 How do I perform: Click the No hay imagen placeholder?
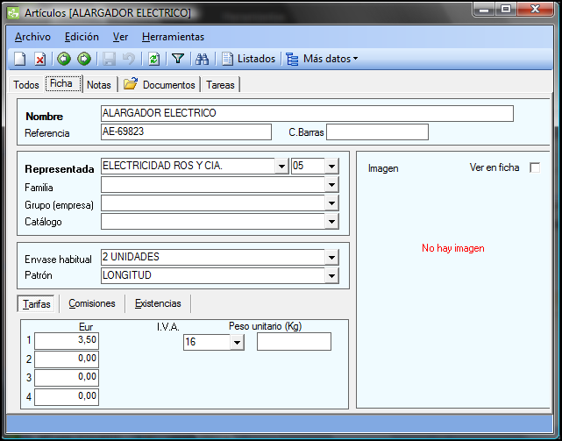tap(453, 248)
